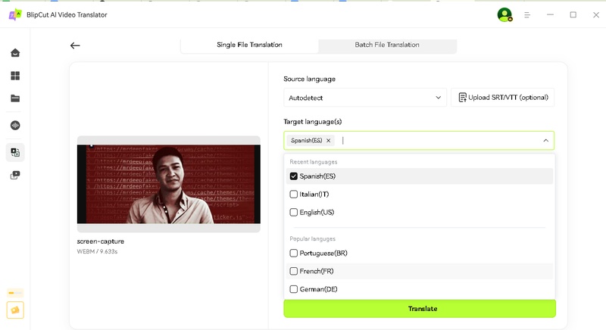Open the video clip icon in sidebar
Screen dimensions: 606x330
click(x=15, y=176)
